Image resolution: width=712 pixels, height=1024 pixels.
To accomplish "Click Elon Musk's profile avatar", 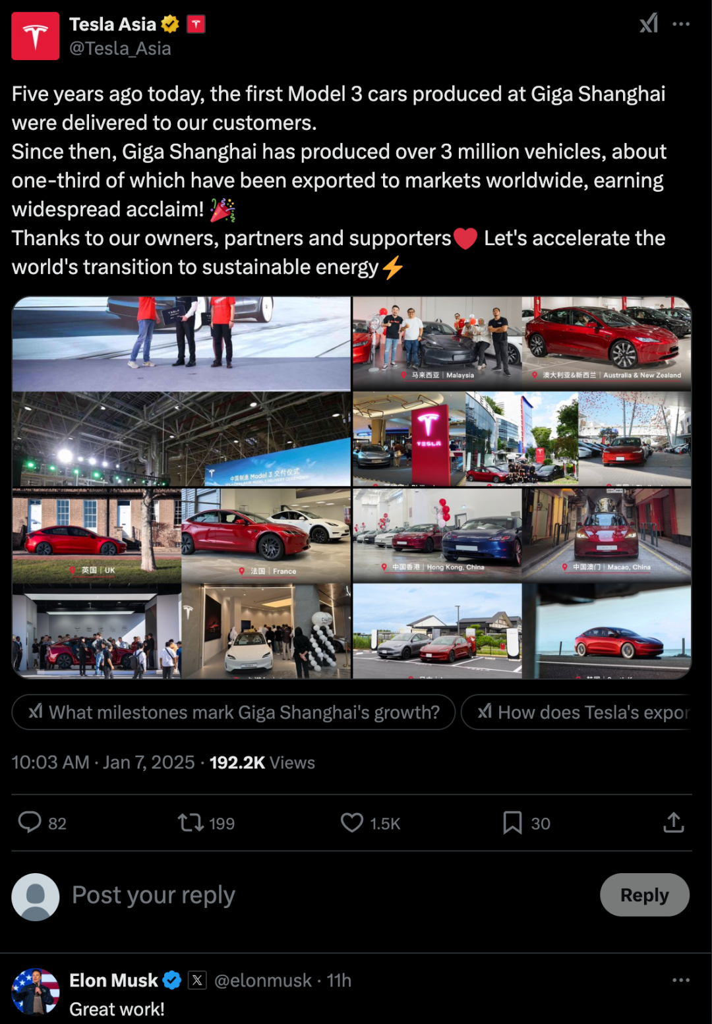I will [x=36, y=992].
